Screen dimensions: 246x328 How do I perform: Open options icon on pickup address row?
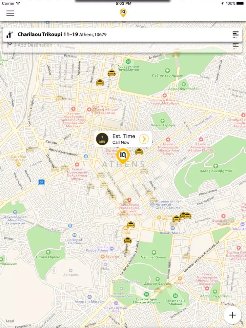[x=236, y=34]
